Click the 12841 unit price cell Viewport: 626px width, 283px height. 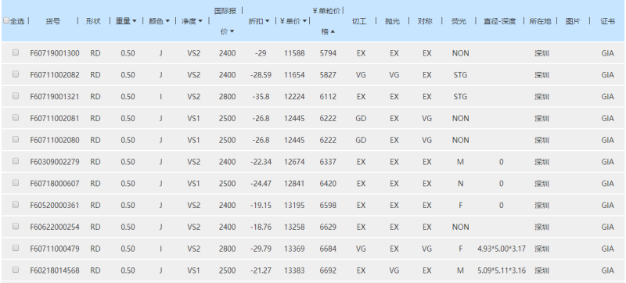click(294, 184)
